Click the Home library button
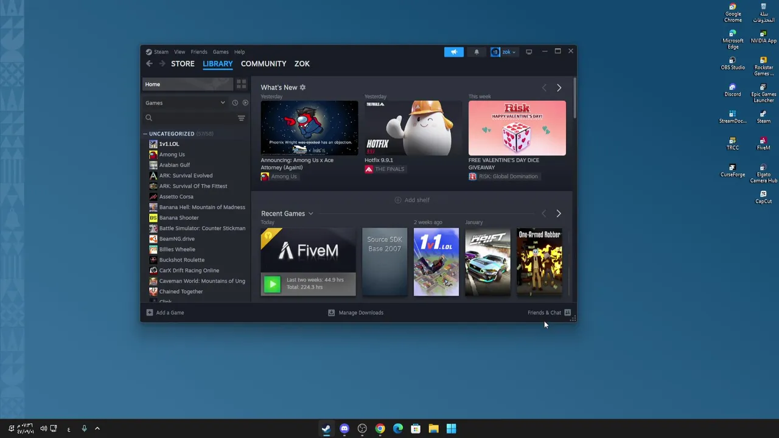 click(188, 84)
